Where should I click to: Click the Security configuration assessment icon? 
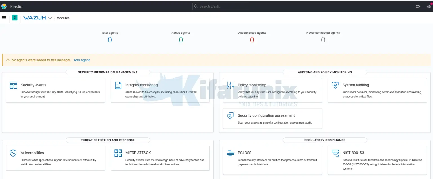230,115
